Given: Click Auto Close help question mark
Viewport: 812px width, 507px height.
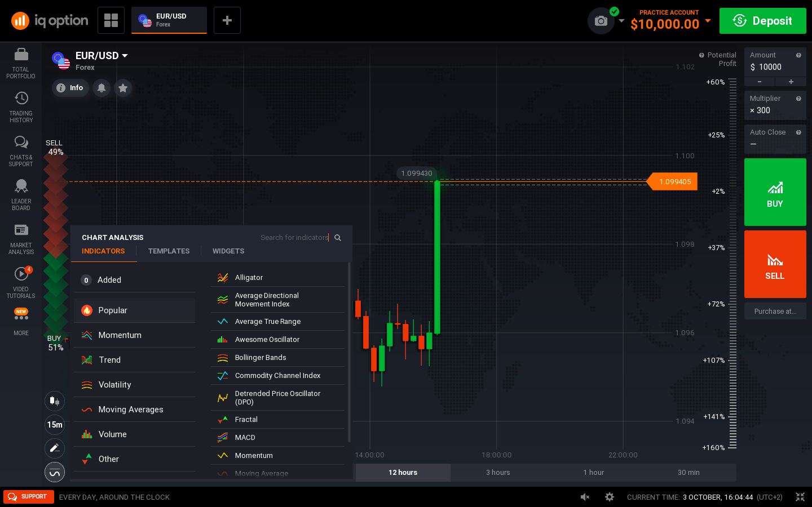Looking at the screenshot, I should click(x=798, y=132).
